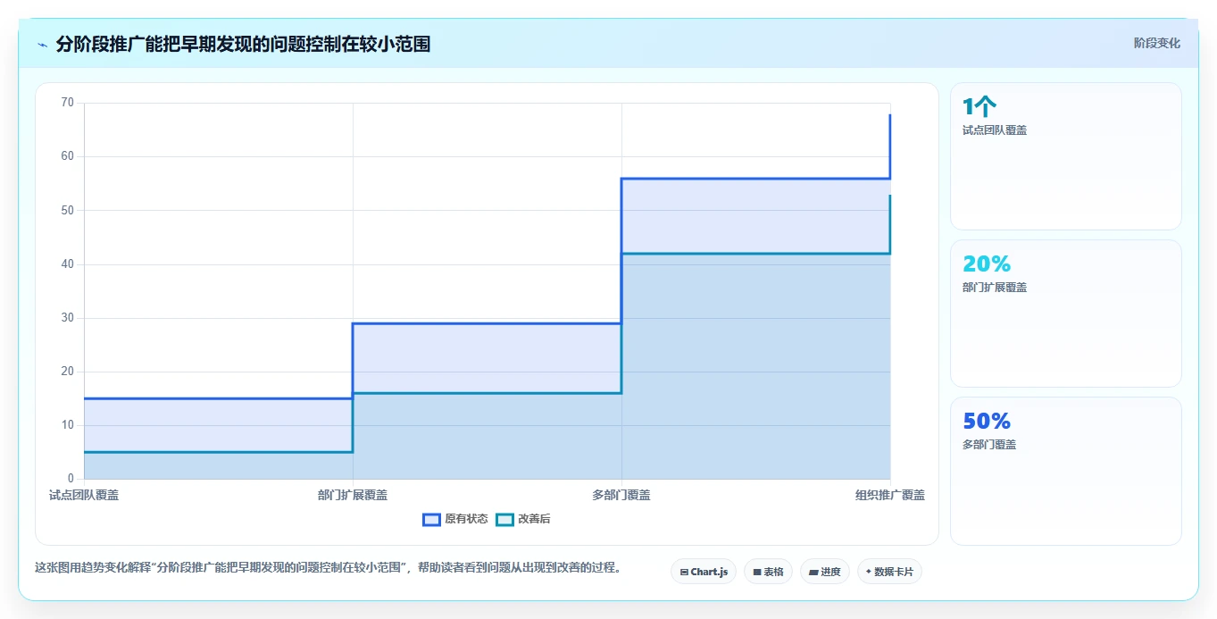This screenshot has width=1217, height=619.
Task: Click the 多部门覆盖 x-axis label
Action: (621, 495)
